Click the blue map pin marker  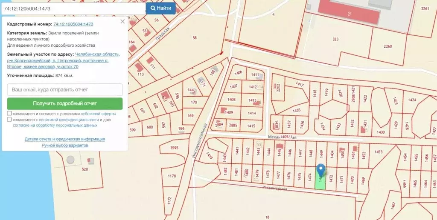tap(321, 170)
